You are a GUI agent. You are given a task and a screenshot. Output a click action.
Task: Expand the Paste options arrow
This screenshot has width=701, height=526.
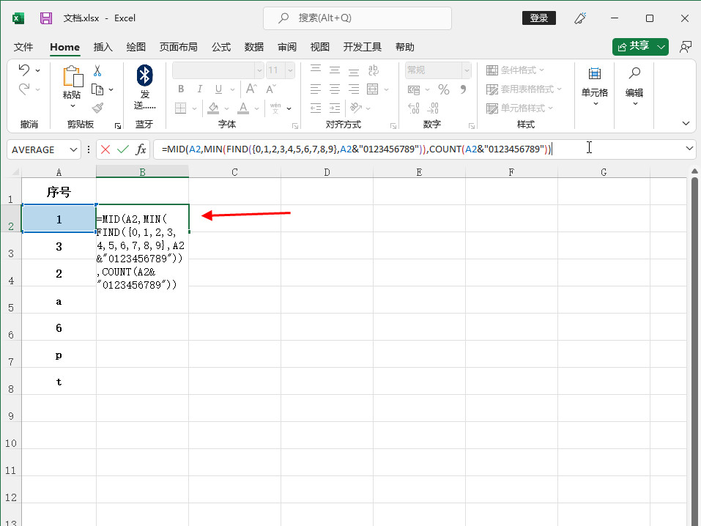73,106
